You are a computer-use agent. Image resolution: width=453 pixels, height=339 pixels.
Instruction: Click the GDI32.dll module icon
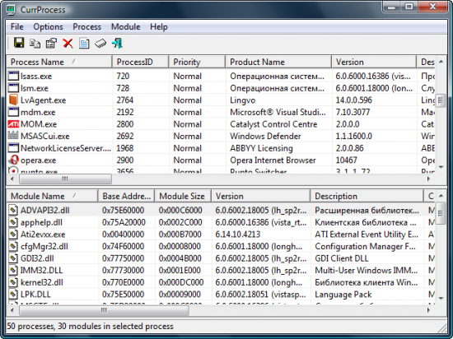point(13,258)
